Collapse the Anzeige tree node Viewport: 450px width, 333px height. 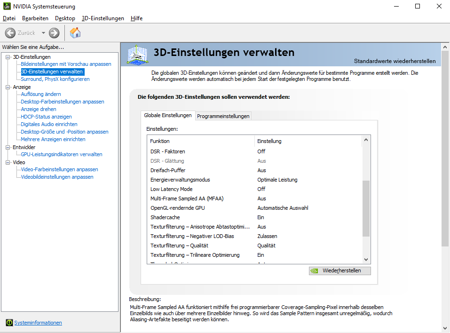tap(8, 87)
